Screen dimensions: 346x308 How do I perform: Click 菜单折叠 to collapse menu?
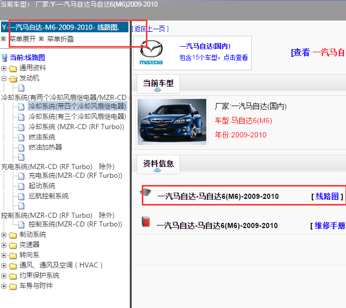(60, 39)
